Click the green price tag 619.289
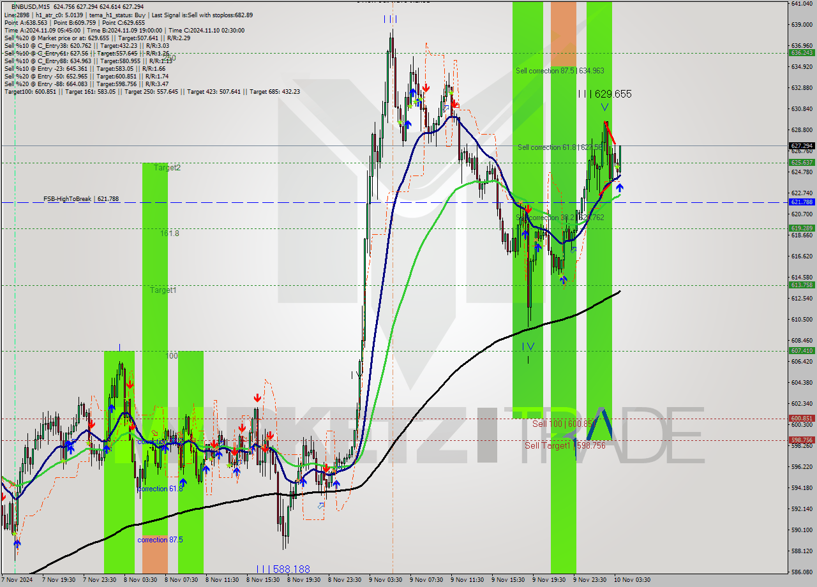 (x=802, y=228)
